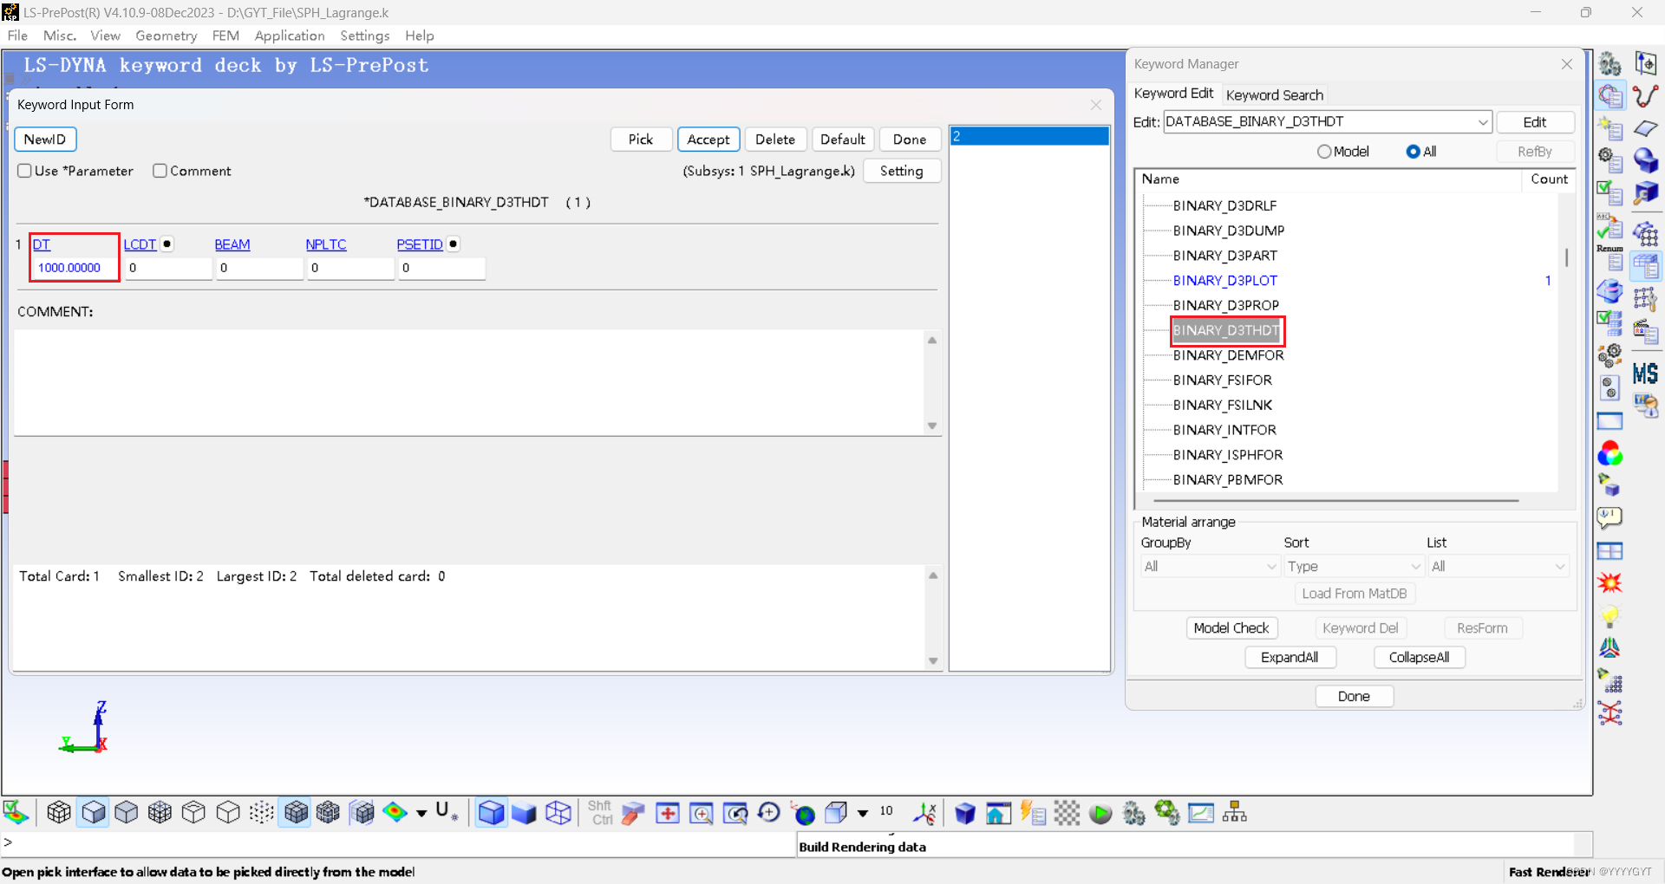Image resolution: width=1665 pixels, height=884 pixels.
Task: Enable the Use *Parameter checkbox
Action: pyautogui.click(x=25, y=171)
